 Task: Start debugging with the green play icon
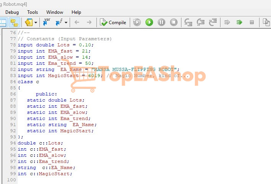click(x=149, y=22)
